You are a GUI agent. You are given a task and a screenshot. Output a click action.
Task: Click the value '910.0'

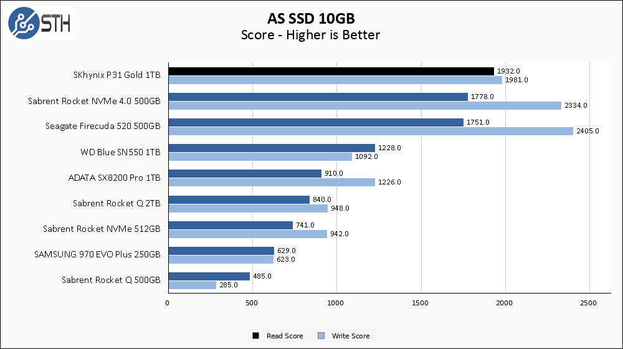[x=334, y=173]
